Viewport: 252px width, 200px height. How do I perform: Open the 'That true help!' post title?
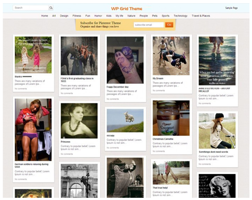click(160, 188)
